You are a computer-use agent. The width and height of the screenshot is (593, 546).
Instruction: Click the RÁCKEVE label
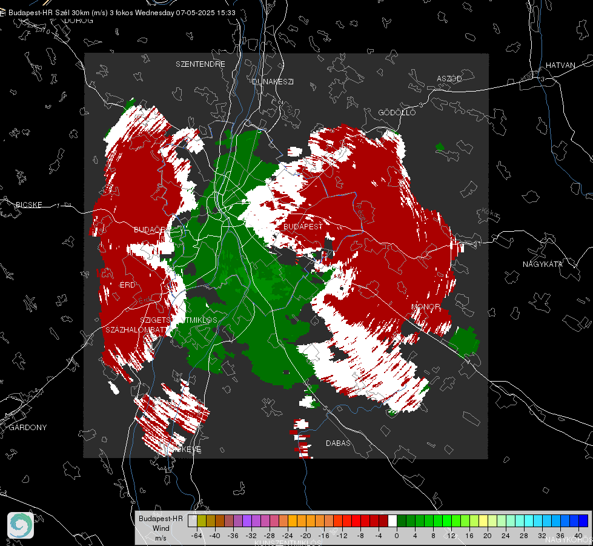(182, 450)
